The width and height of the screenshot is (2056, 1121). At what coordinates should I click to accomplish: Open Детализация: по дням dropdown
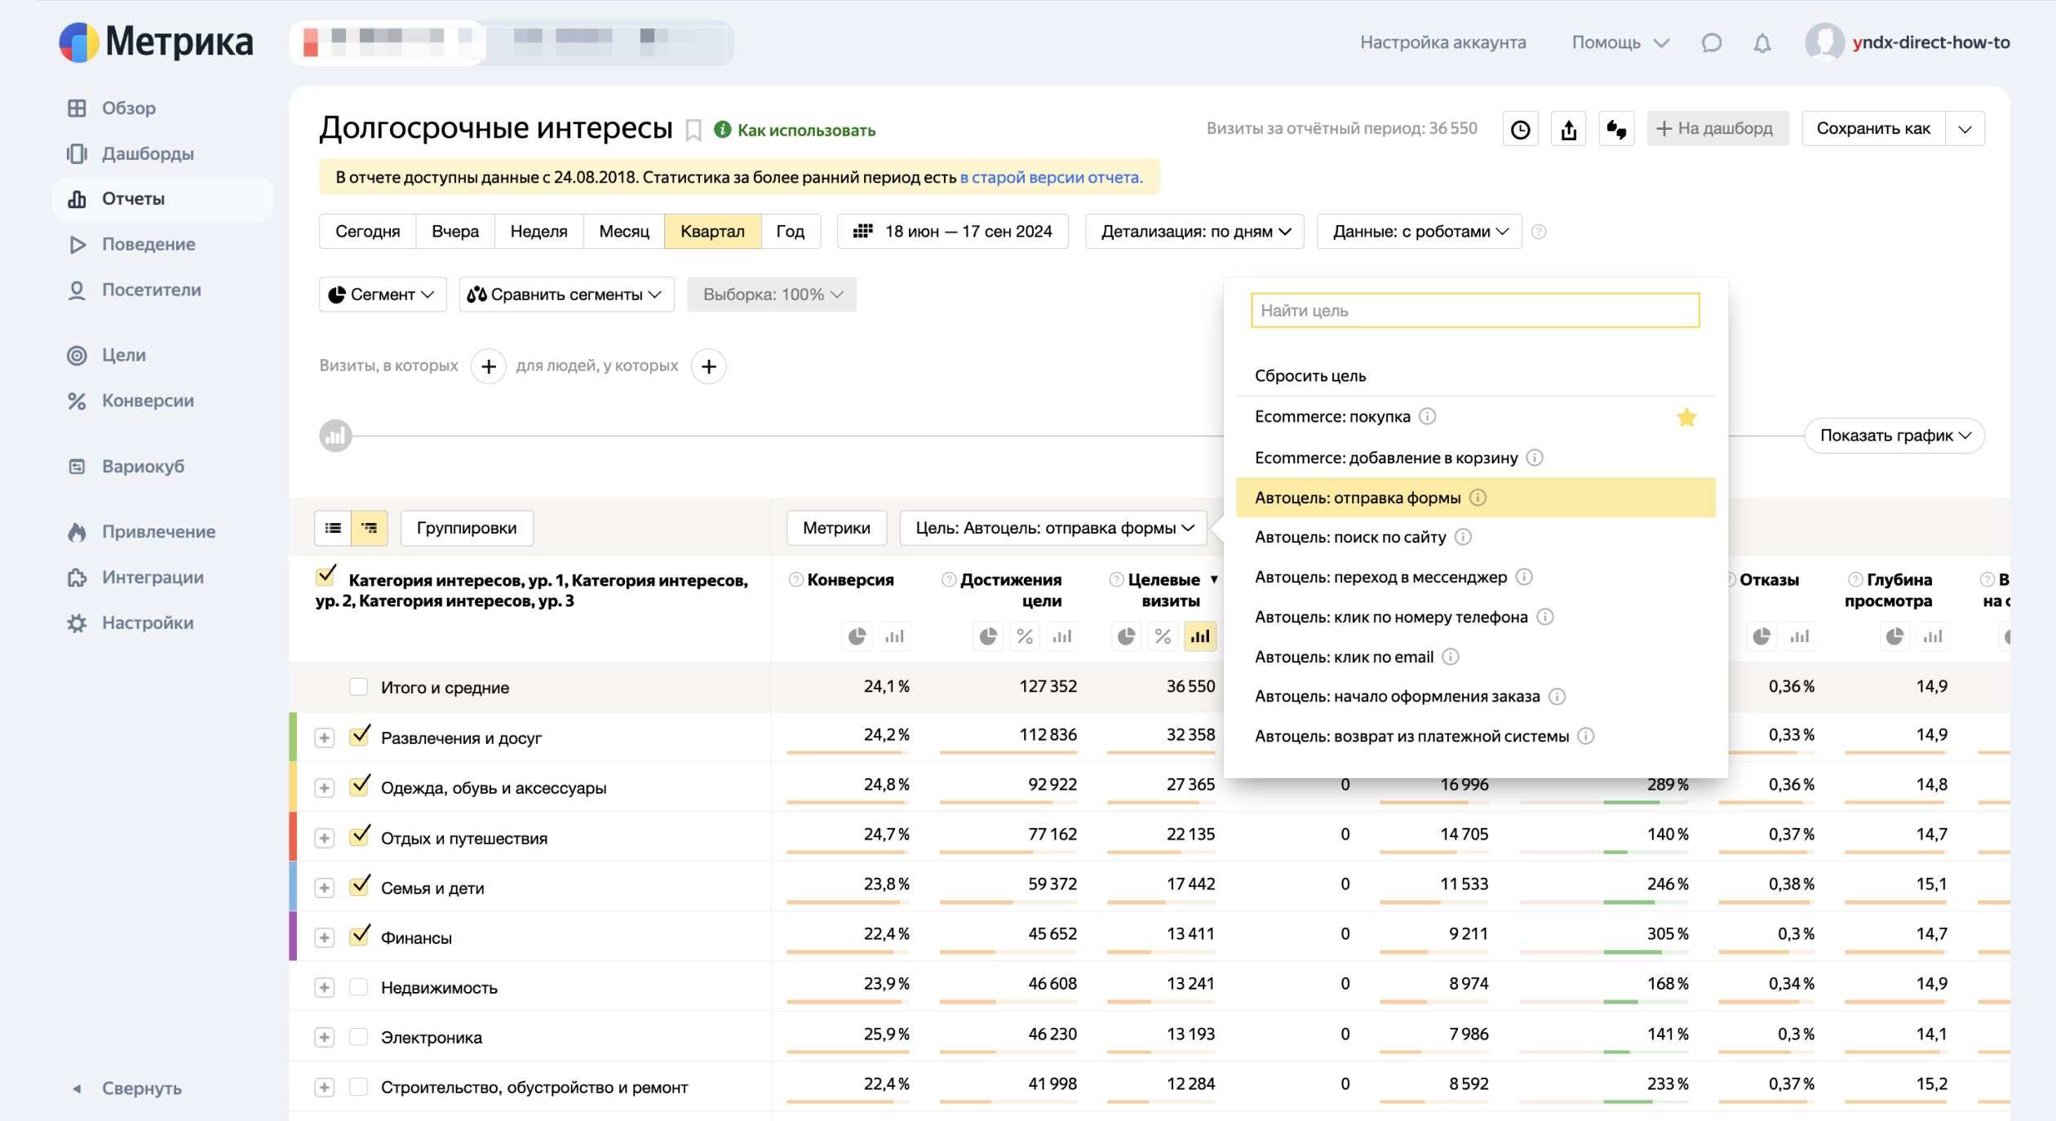(x=1194, y=232)
